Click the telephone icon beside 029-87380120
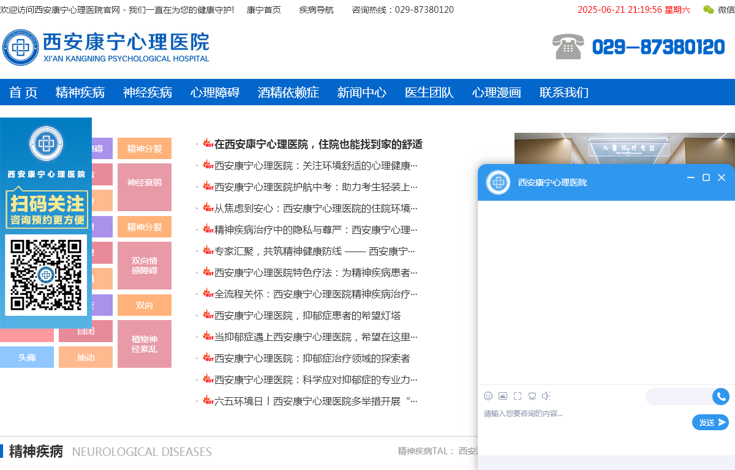The height and width of the screenshot is (470, 735). pyautogui.click(x=568, y=47)
